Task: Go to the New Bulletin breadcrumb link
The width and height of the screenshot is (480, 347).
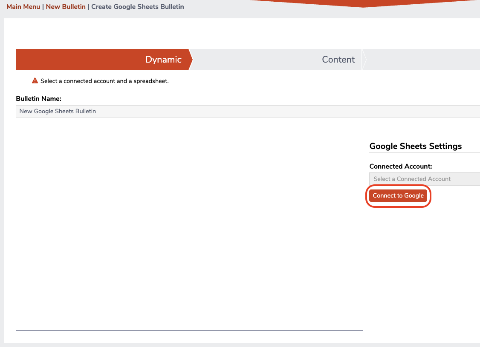Action: pyautogui.click(x=66, y=7)
